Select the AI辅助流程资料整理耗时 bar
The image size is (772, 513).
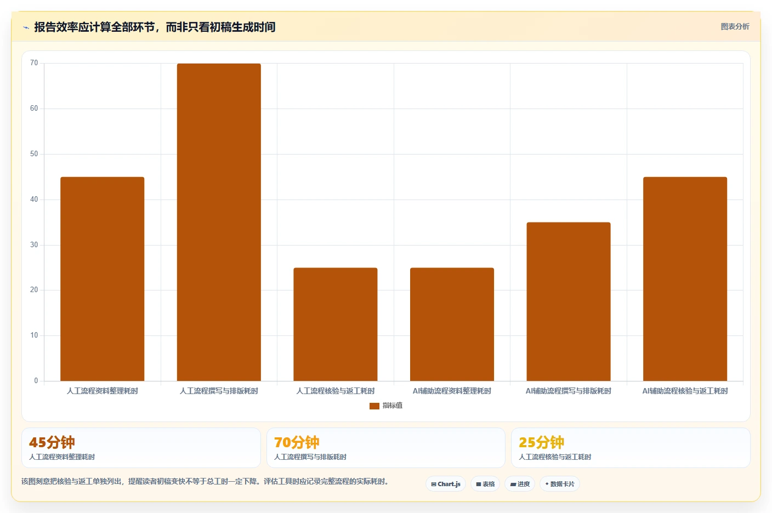tap(452, 324)
